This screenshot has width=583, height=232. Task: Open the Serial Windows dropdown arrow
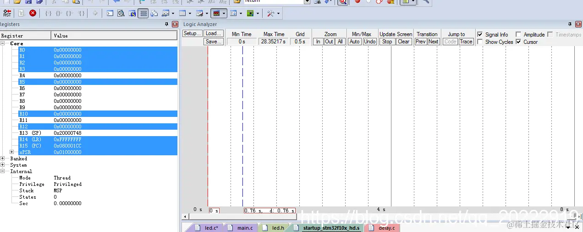[207, 13]
